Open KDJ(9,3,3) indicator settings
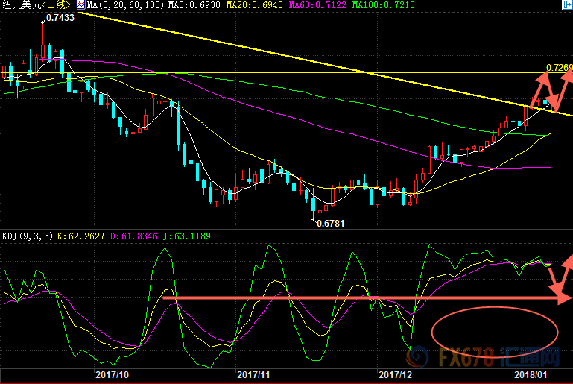Viewport: 573px width, 384px height. [25, 237]
